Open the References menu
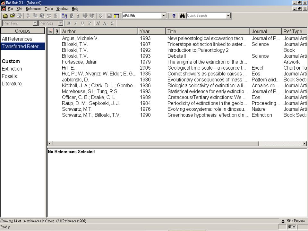The width and height of the screenshot is (308, 231). (33, 9)
